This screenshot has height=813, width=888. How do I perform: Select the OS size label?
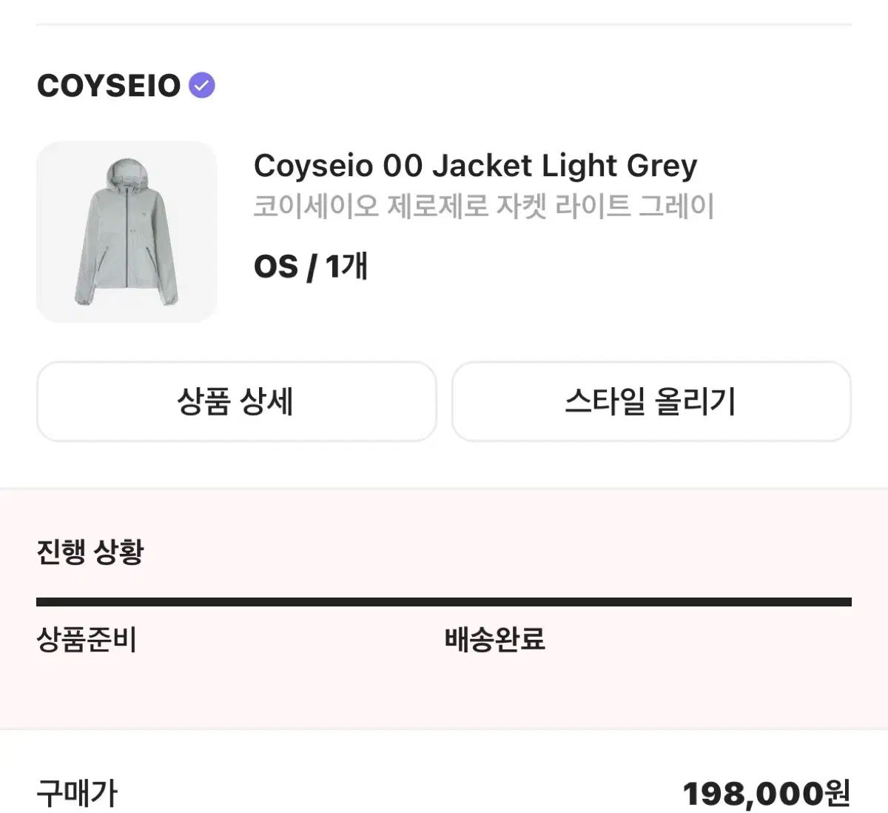(276, 267)
